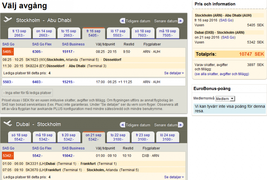Click right arrow for Senare datum return
267x180 pixels.
pos(181,125)
